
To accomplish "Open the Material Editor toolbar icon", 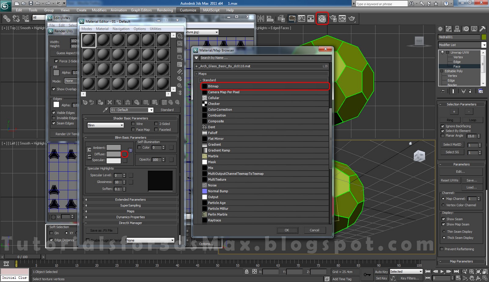I will tap(322, 19).
